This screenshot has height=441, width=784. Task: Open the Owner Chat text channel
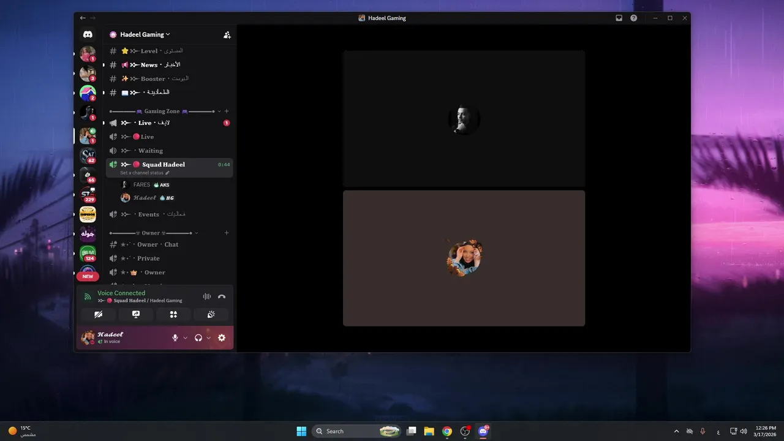tap(169, 244)
